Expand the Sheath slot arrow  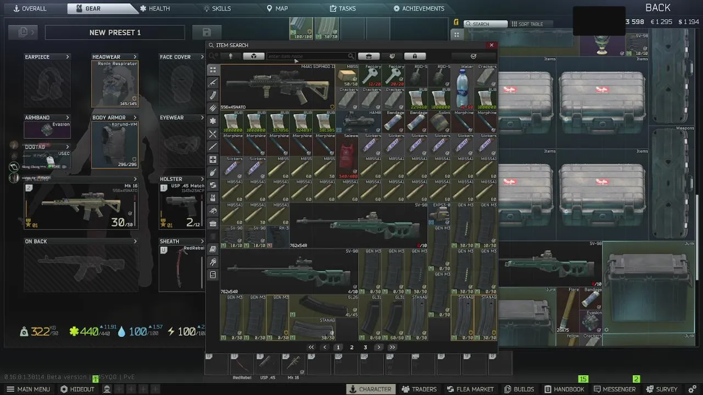(202, 241)
